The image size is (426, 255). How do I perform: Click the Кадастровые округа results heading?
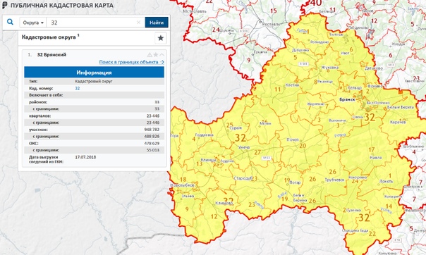click(49, 37)
